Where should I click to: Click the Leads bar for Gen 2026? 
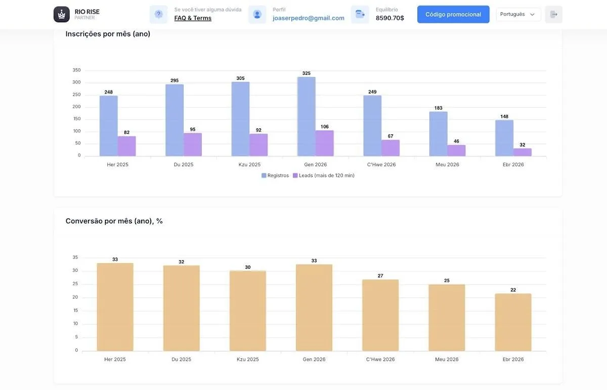(325, 143)
